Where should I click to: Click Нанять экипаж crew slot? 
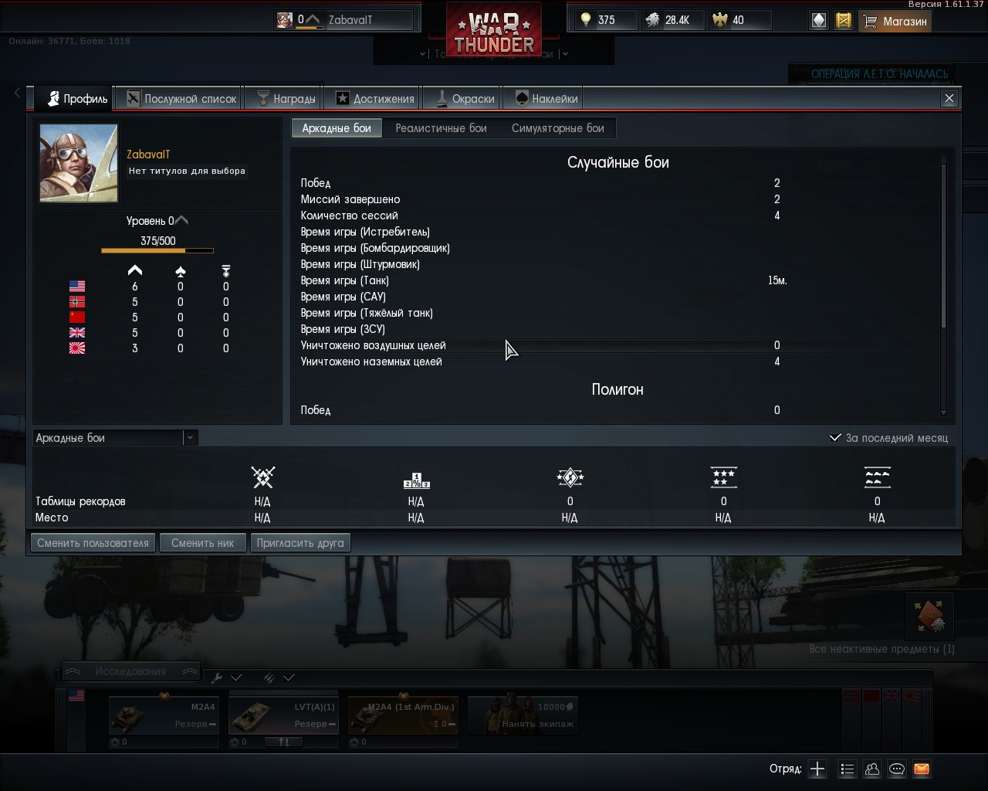pos(523,715)
